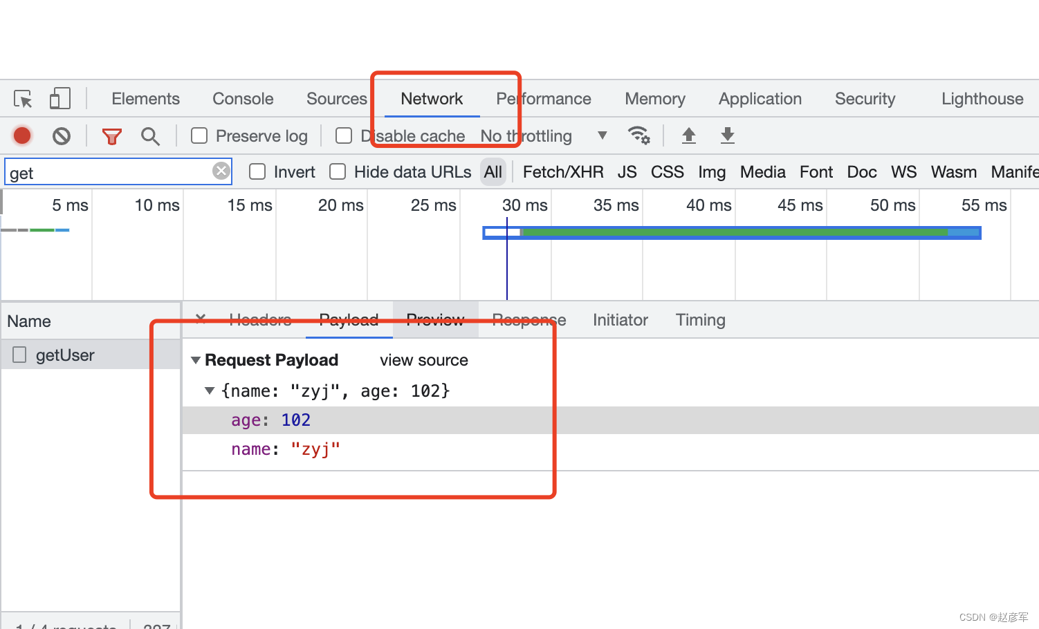
Task: Show the Timing detail tab
Action: pos(701,320)
